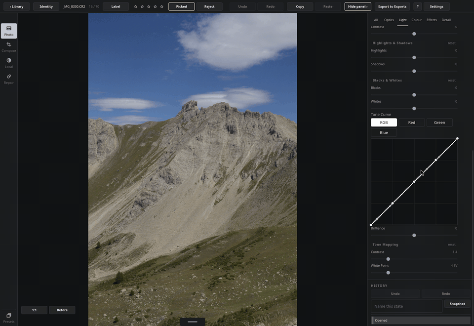Reset the Highlights & Shadows section

point(451,43)
